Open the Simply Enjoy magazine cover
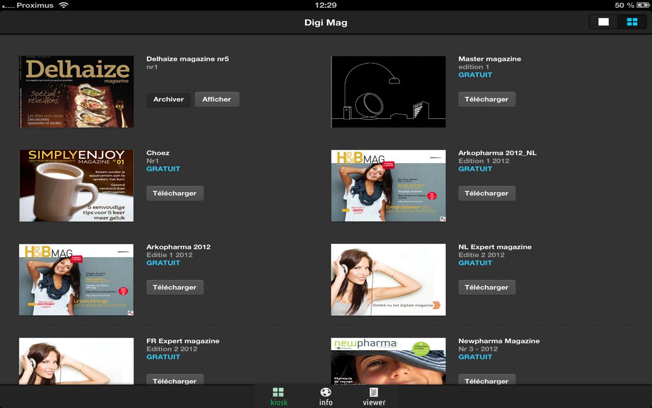The image size is (652, 408). pos(76,186)
